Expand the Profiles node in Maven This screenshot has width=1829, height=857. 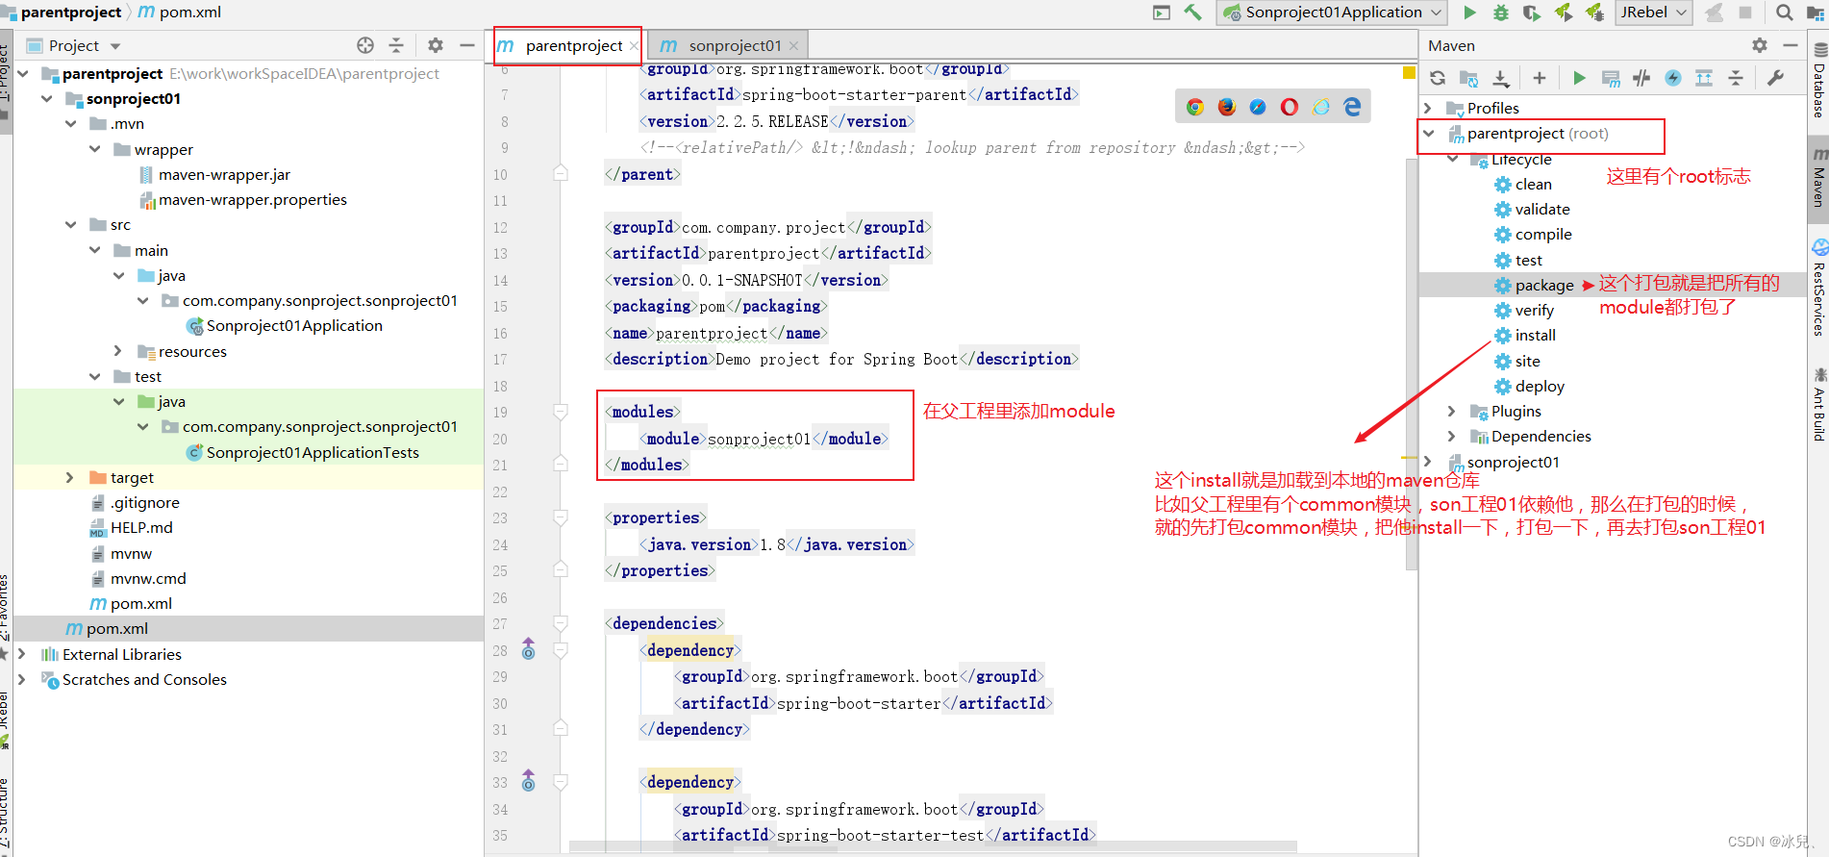(1428, 108)
